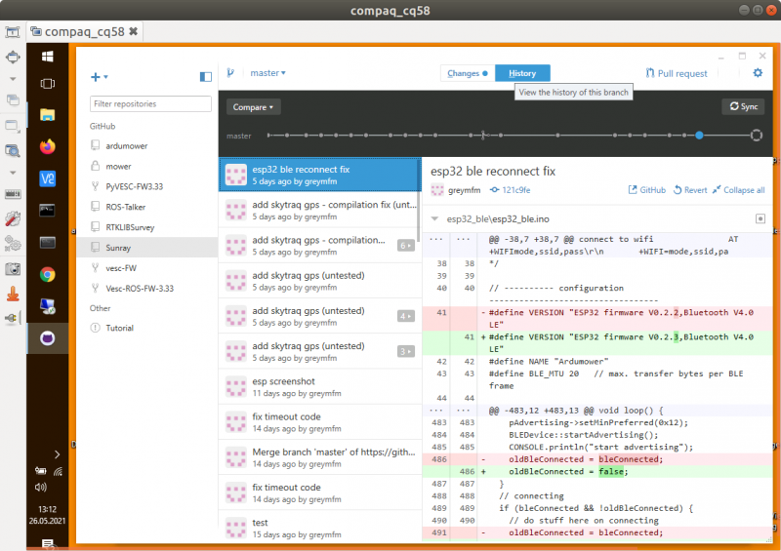Image resolution: width=781 pixels, height=551 pixels.
Task: Click the selected blue commit dot on timeline
Action: [x=699, y=135]
